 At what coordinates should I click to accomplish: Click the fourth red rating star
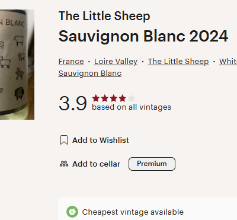123,98
